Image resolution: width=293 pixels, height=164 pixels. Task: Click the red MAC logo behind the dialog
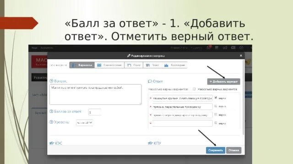(x=39, y=61)
